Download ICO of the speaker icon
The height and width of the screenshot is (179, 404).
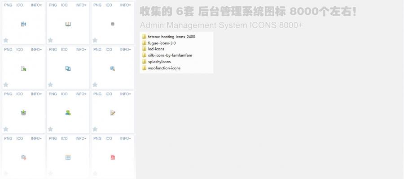(20, 5)
